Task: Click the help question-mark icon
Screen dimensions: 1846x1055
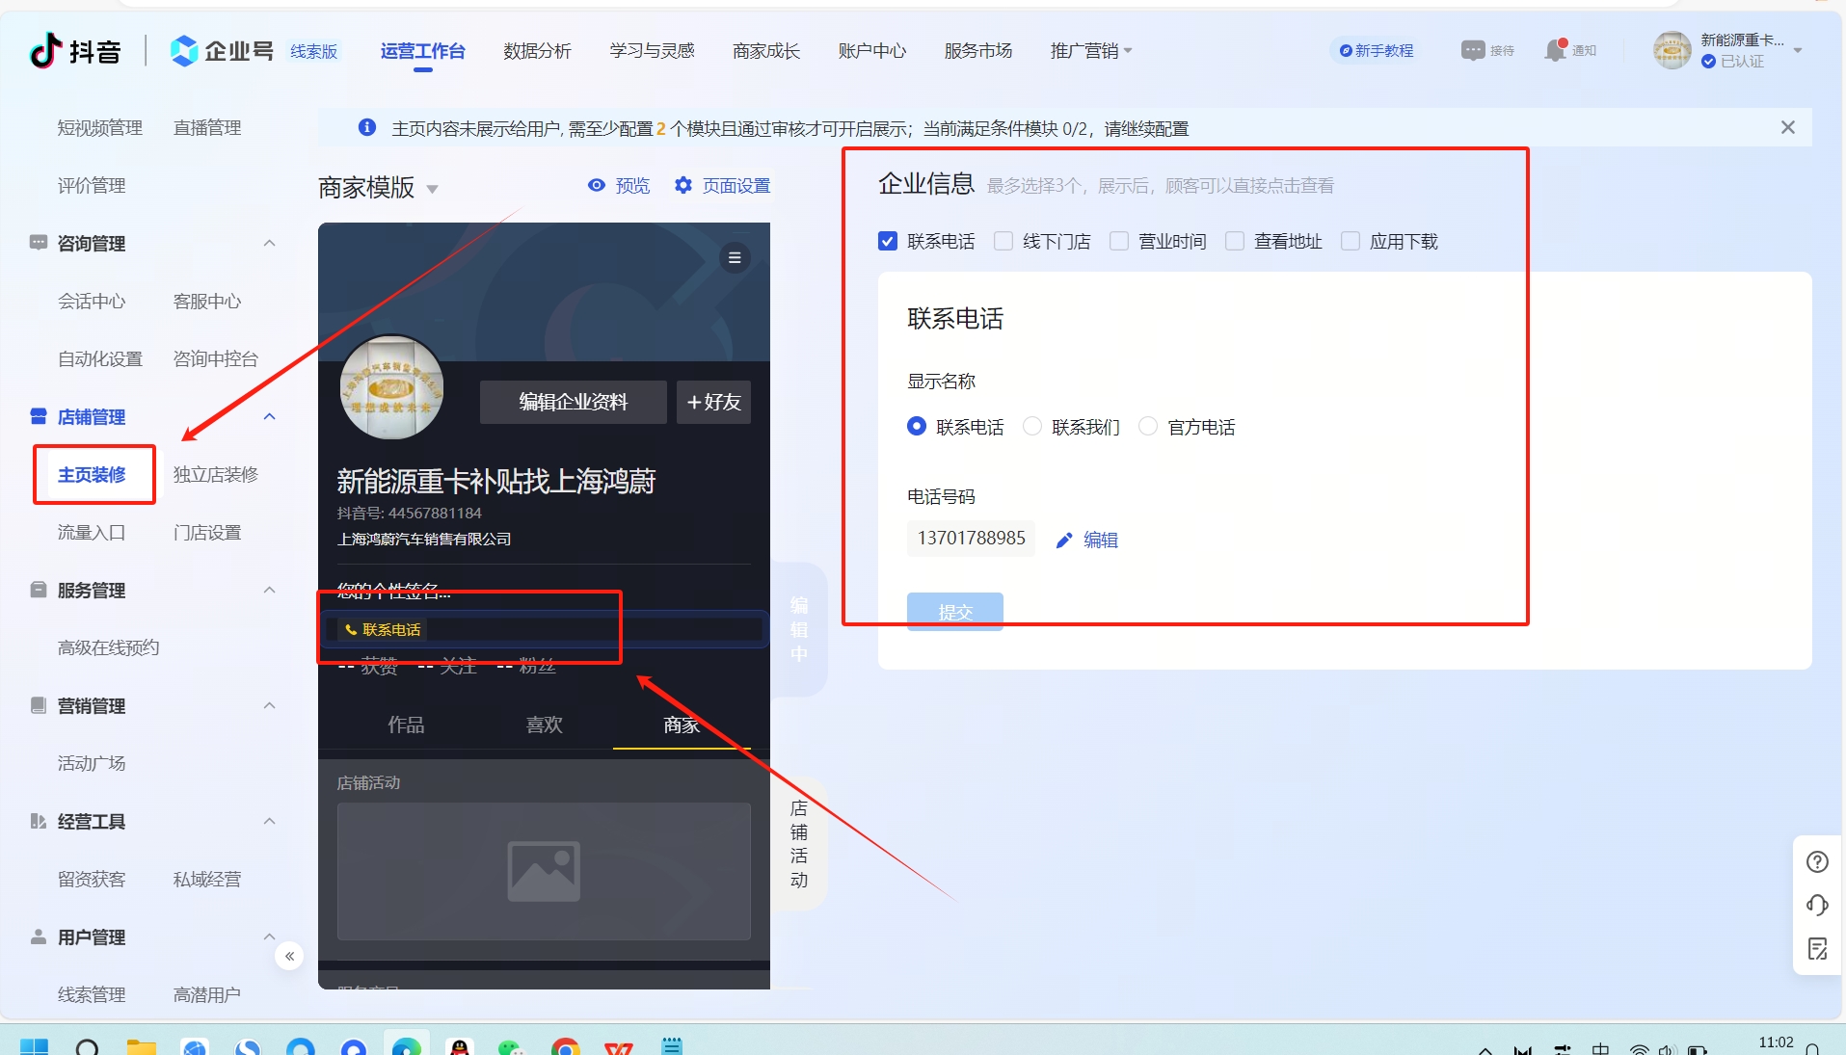Action: pyautogui.click(x=1817, y=861)
